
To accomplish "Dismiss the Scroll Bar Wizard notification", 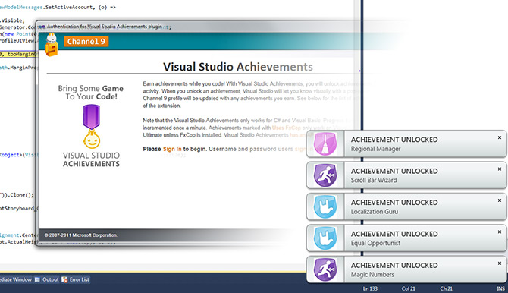I will [500, 169].
